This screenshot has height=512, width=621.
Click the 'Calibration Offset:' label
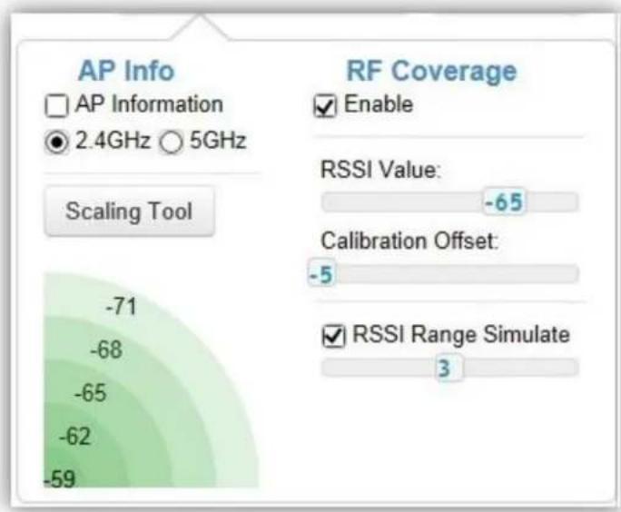[409, 241]
